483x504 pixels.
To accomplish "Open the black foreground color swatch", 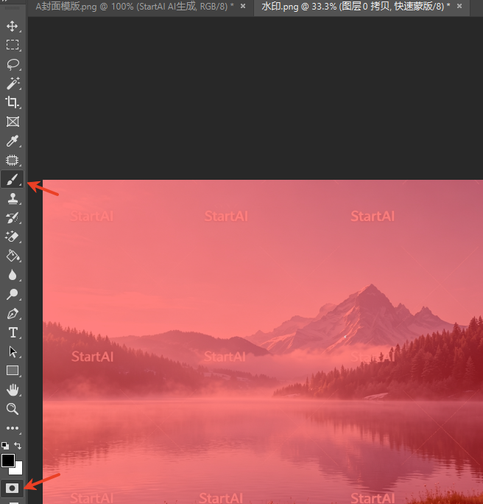I will [x=7, y=461].
